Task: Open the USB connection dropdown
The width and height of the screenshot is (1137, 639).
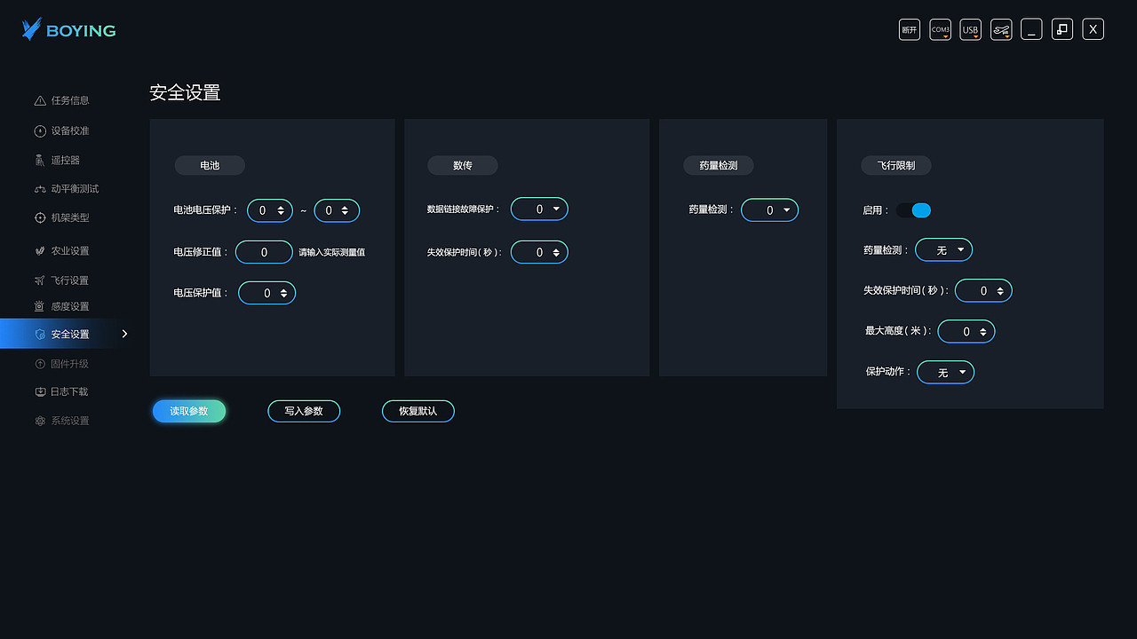Action: pyautogui.click(x=970, y=29)
